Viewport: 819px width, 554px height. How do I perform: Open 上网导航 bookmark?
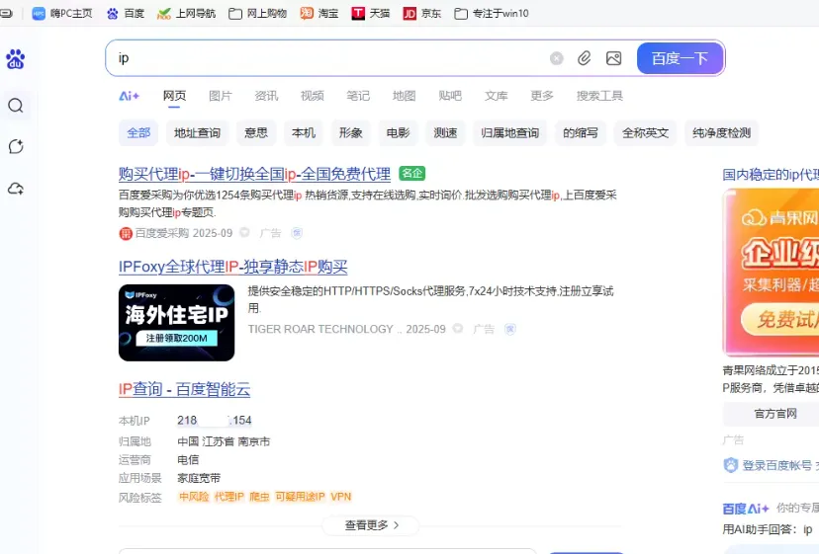187,14
